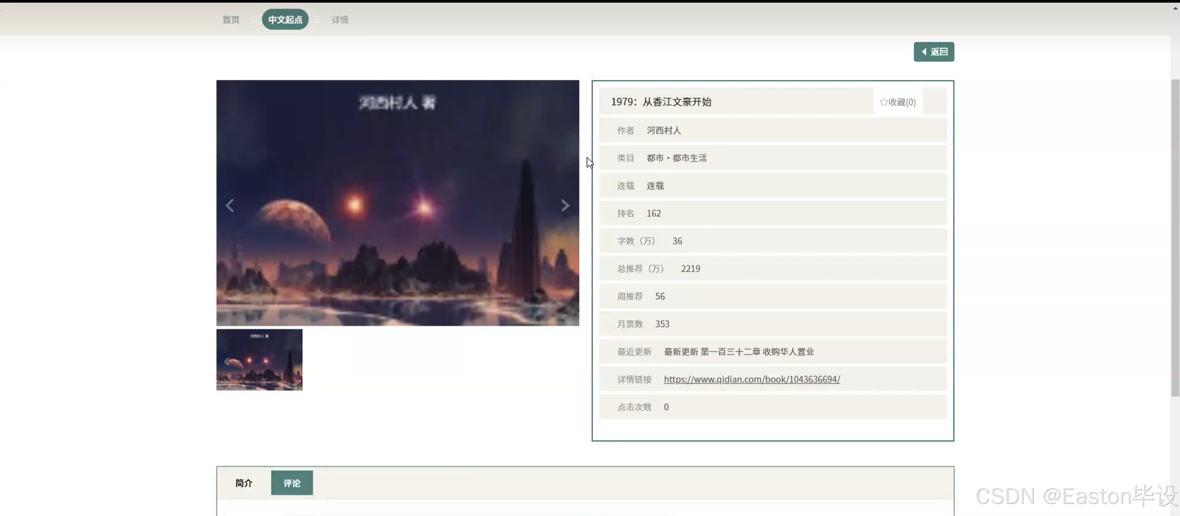Open the qidian.com book detail link
1180x516 pixels.
tap(752, 379)
